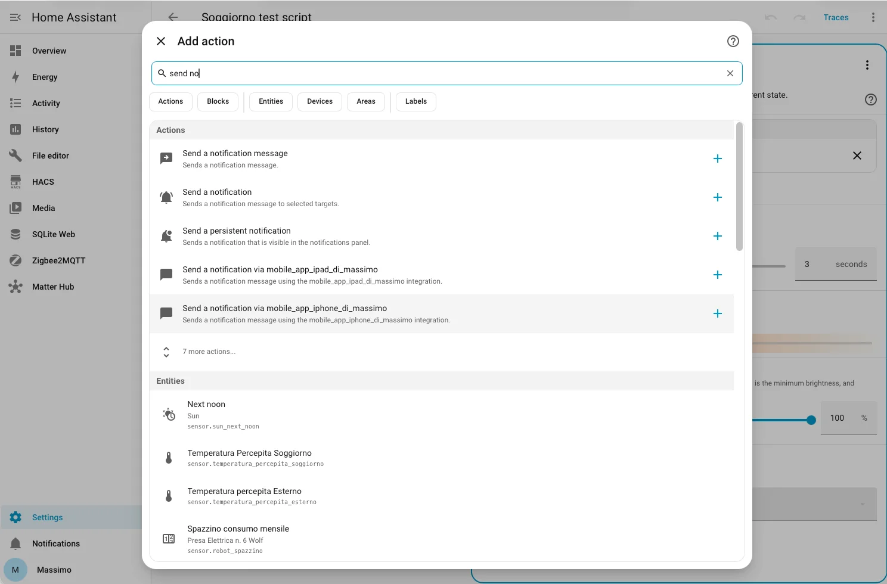Open Matter Hub in sidebar
887x584 pixels.
(x=71, y=287)
